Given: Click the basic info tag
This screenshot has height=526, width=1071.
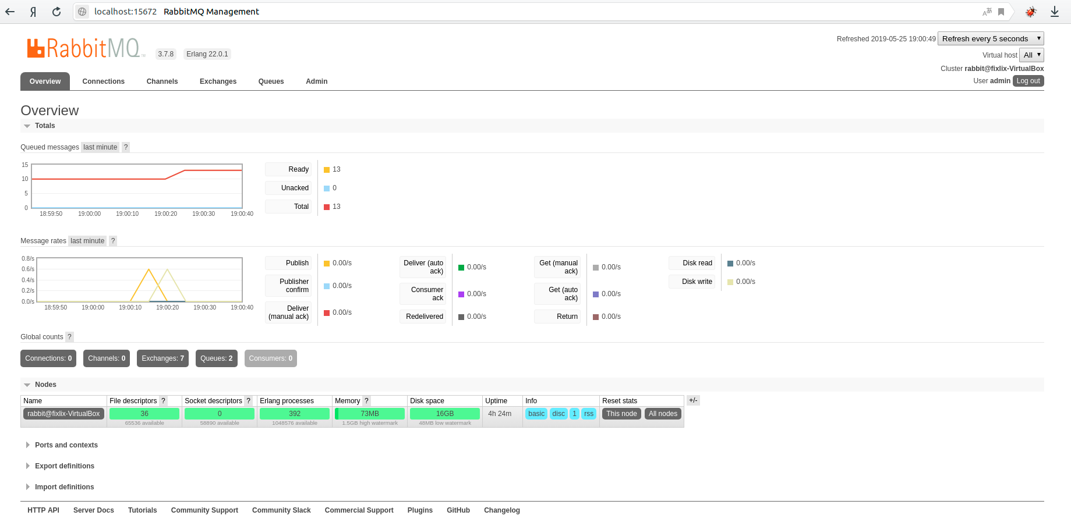Looking at the screenshot, I should coord(536,414).
